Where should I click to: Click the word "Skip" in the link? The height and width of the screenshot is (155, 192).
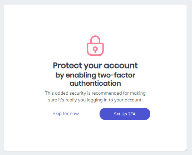(x=57, y=114)
